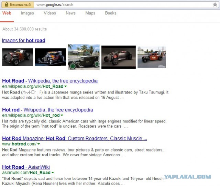Screen dimensions: 220x187
Task: Switch to the Videos tab
Action: [x=50, y=13]
